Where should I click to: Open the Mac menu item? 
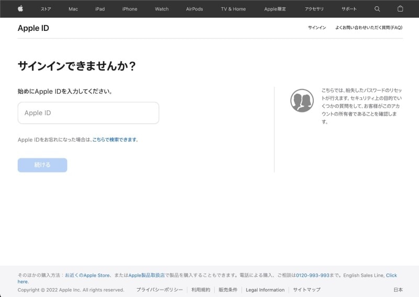tap(73, 9)
